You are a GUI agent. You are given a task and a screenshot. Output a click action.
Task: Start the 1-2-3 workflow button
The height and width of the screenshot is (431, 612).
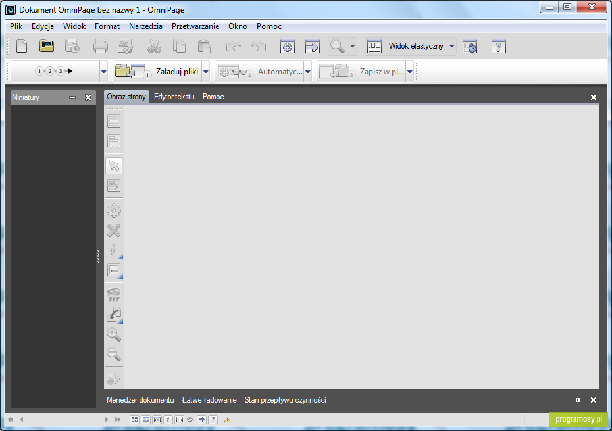click(55, 71)
